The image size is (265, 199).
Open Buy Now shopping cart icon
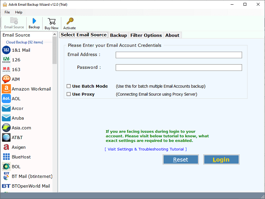[51, 21]
